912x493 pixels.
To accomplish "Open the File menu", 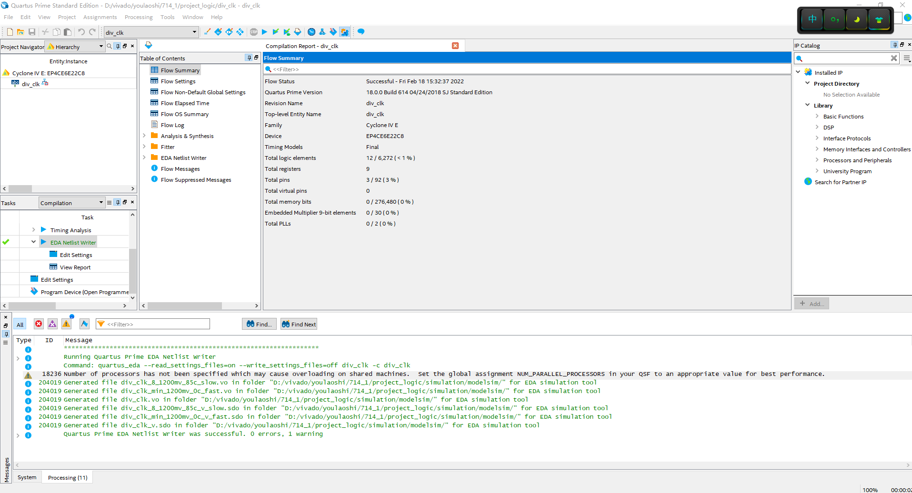I will point(9,17).
